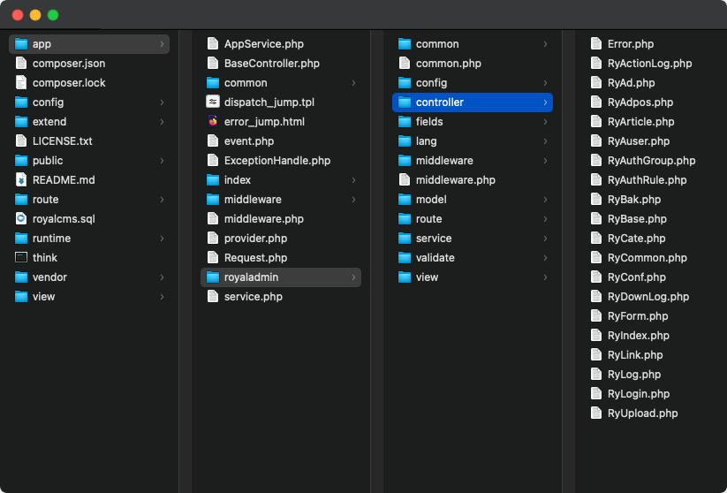Click the vendor folder icon
The height and width of the screenshot is (493, 727).
21,277
